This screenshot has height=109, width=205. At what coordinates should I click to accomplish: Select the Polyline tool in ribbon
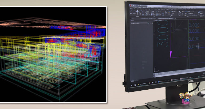coord(134,12)
